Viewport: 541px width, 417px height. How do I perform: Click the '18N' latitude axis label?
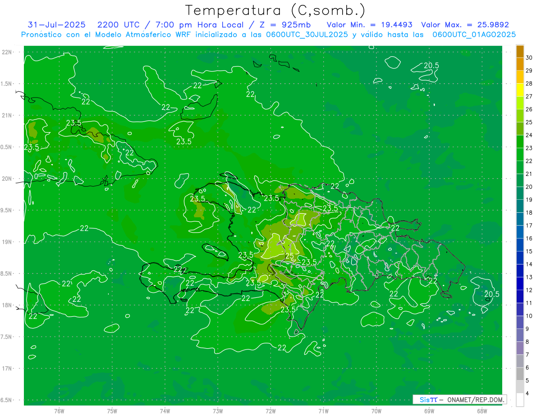tap(7, 305)
